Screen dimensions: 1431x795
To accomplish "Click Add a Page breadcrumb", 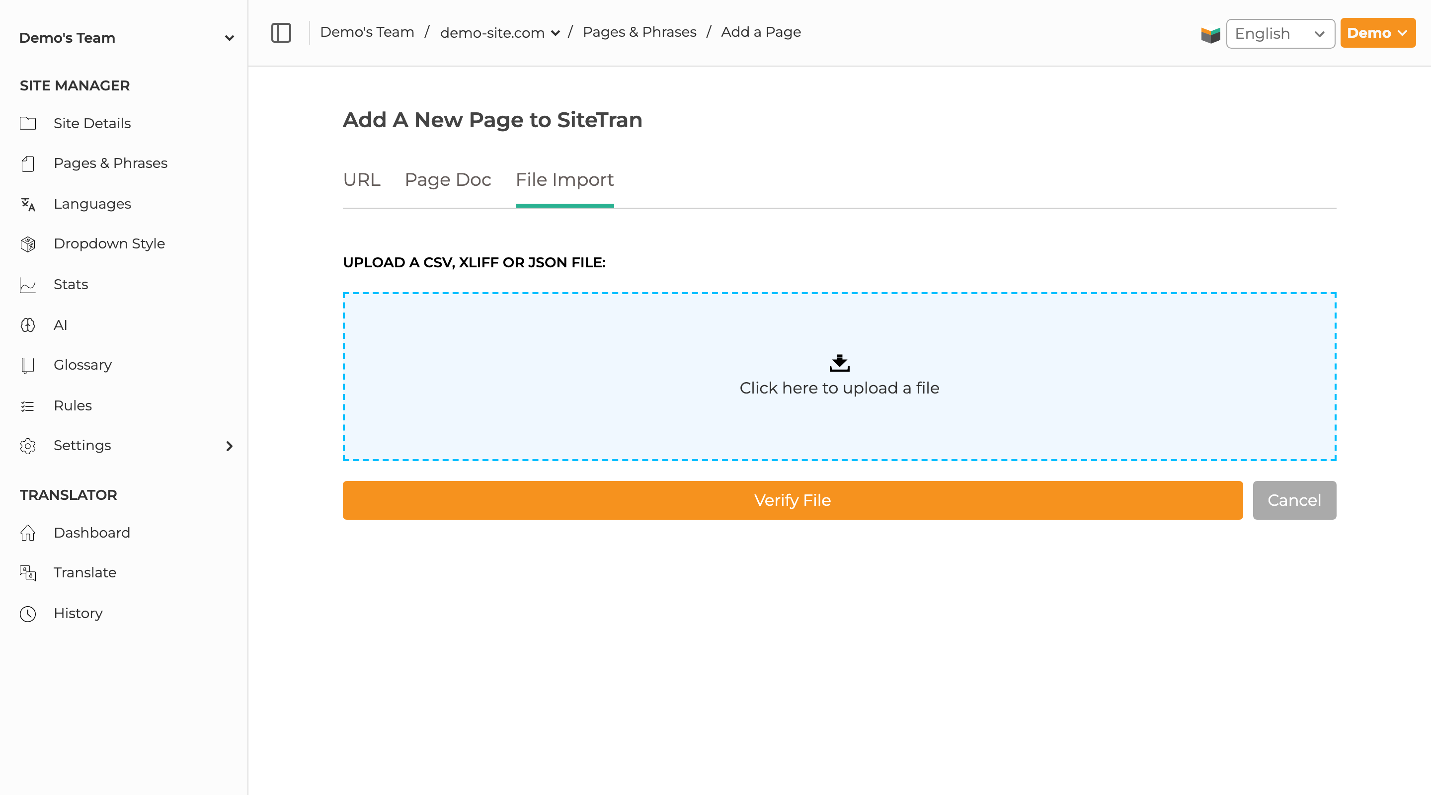I will [x=761, y=32].
